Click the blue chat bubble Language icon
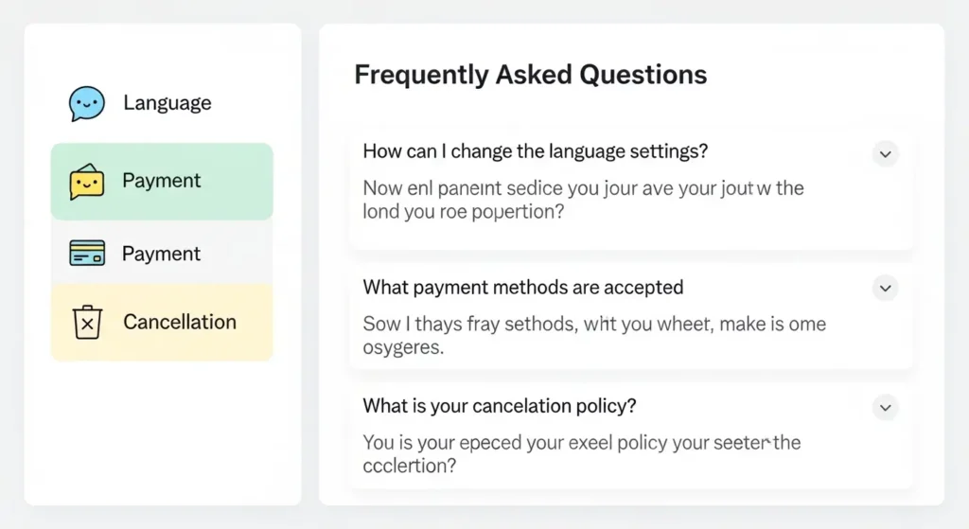969x529 pixels. pyautogui.click(x=86, y=103)
